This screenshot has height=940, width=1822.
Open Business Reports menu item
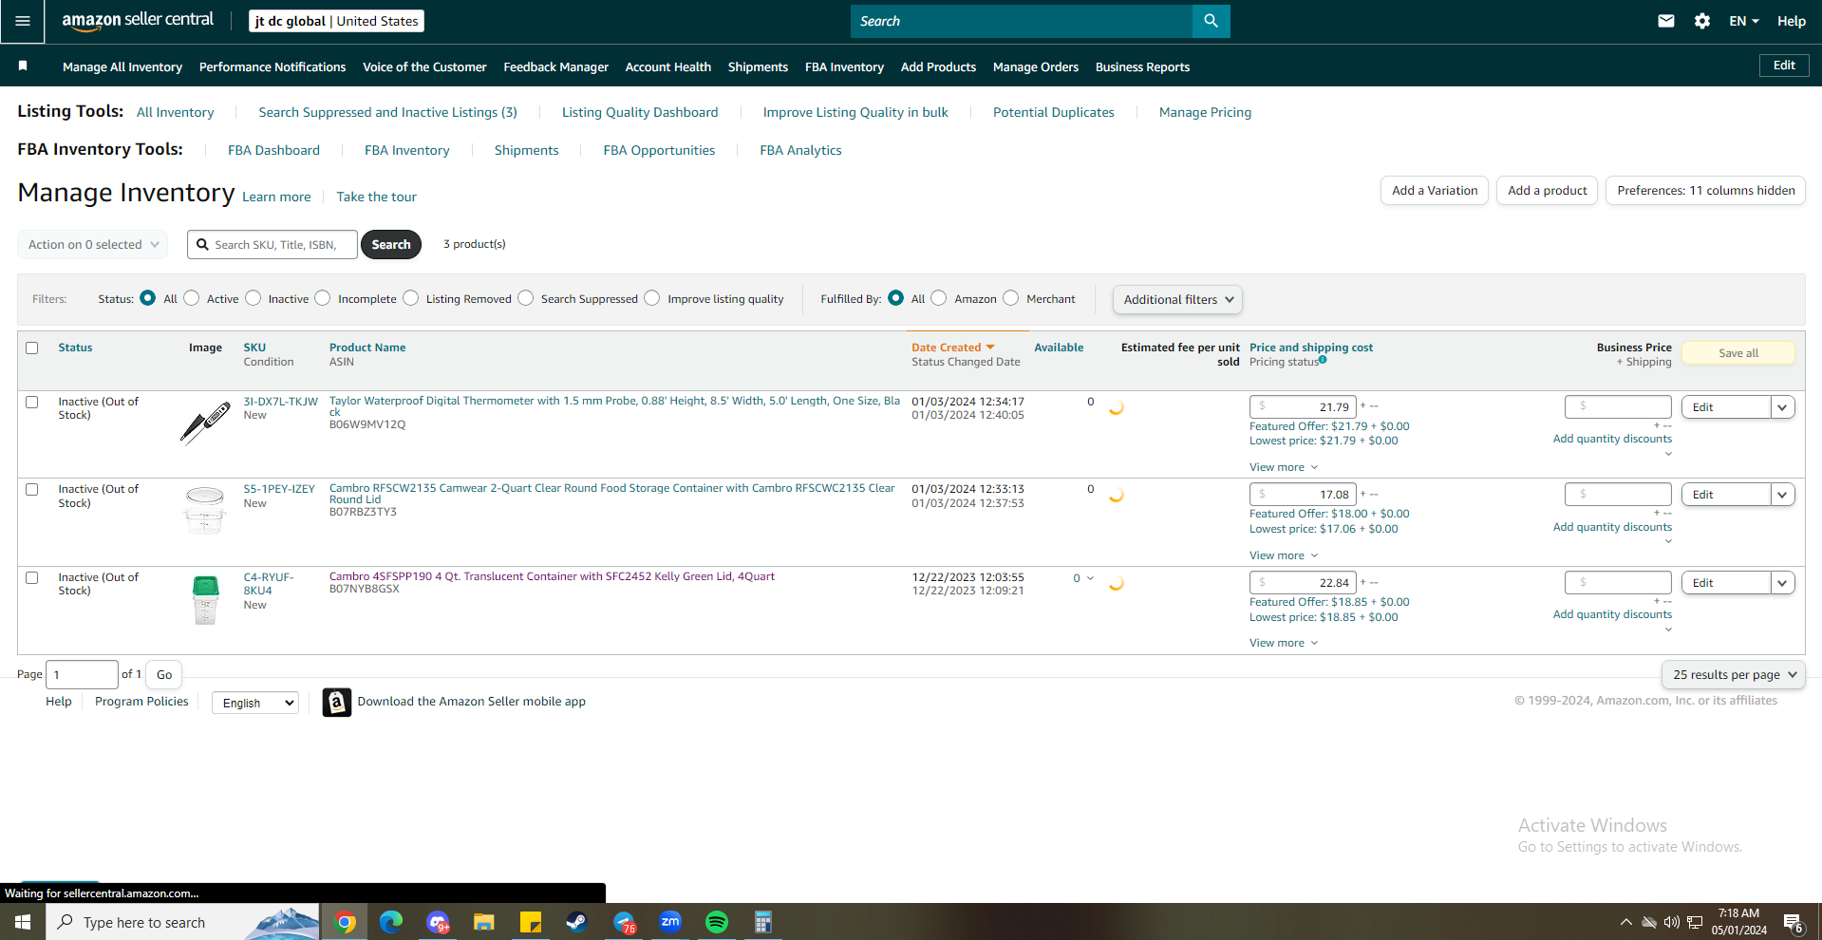coord(1142,66)
